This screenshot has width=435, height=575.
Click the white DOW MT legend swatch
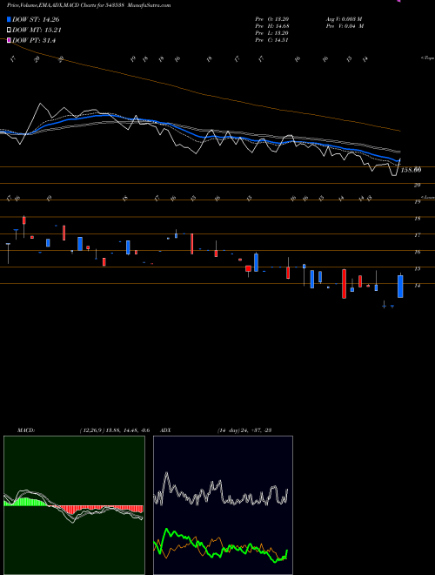9,30
